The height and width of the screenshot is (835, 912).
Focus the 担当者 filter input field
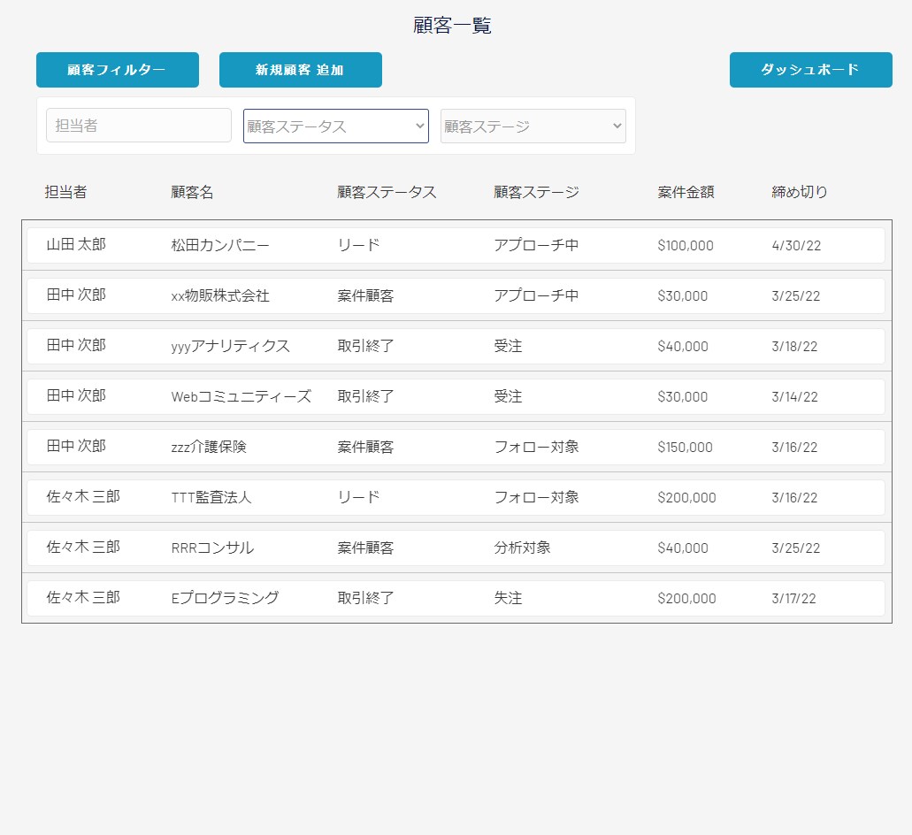[x=138, y=125]
